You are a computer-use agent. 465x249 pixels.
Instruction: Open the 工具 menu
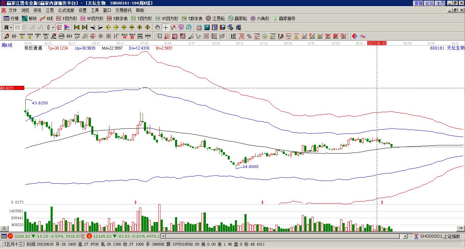pyautogui.click(x=95, y=11)
